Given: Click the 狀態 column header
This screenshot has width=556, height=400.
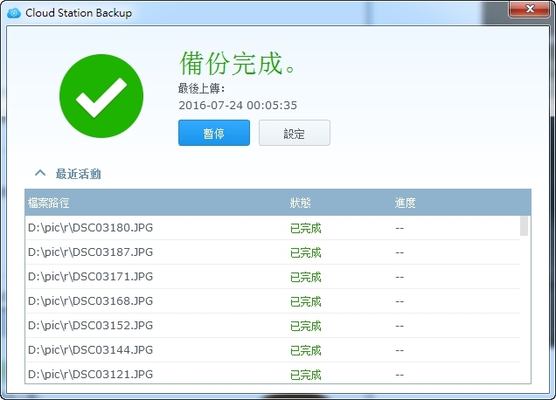Looking at the screenshot, I should [x=301, y=203].
